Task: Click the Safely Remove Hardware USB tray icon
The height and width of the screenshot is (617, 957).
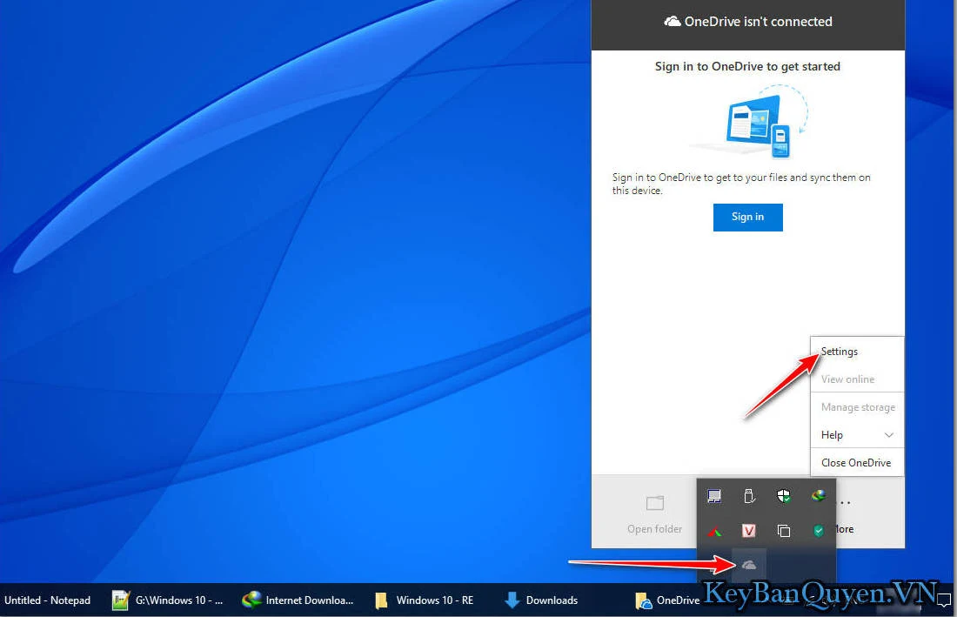Action: coord(749,495)
